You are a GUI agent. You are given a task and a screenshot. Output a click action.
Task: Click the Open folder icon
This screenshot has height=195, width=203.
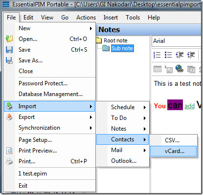tap(9, 39)
